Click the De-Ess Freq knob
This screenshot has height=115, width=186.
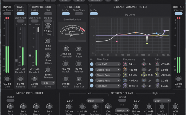pyautogui.click(x=48, y=26)
